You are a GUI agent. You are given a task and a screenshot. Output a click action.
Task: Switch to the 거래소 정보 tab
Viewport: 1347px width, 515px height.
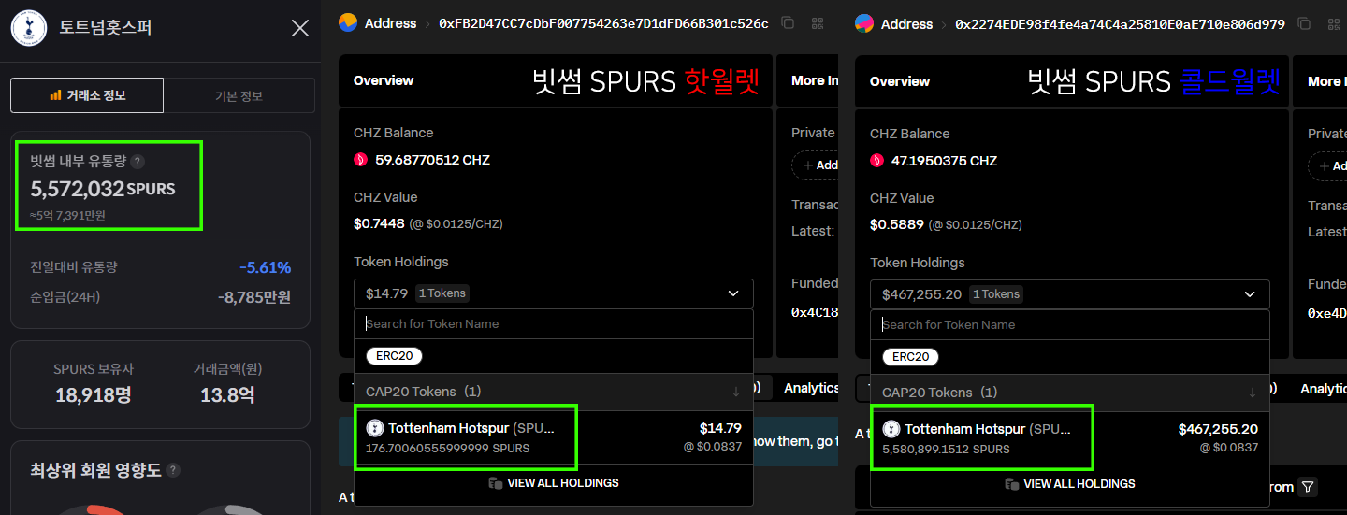[87, 95]
